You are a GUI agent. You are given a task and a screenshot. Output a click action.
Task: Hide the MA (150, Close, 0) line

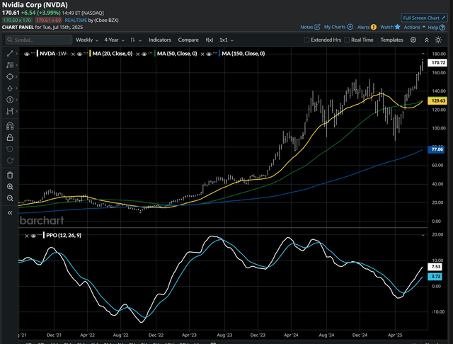tap(209, 54)
